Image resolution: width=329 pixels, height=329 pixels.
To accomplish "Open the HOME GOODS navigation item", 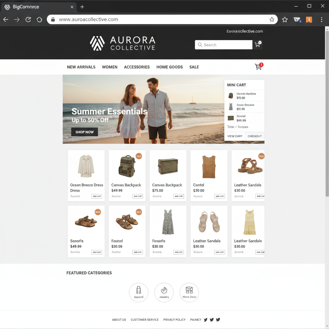I will coord(170,67).
